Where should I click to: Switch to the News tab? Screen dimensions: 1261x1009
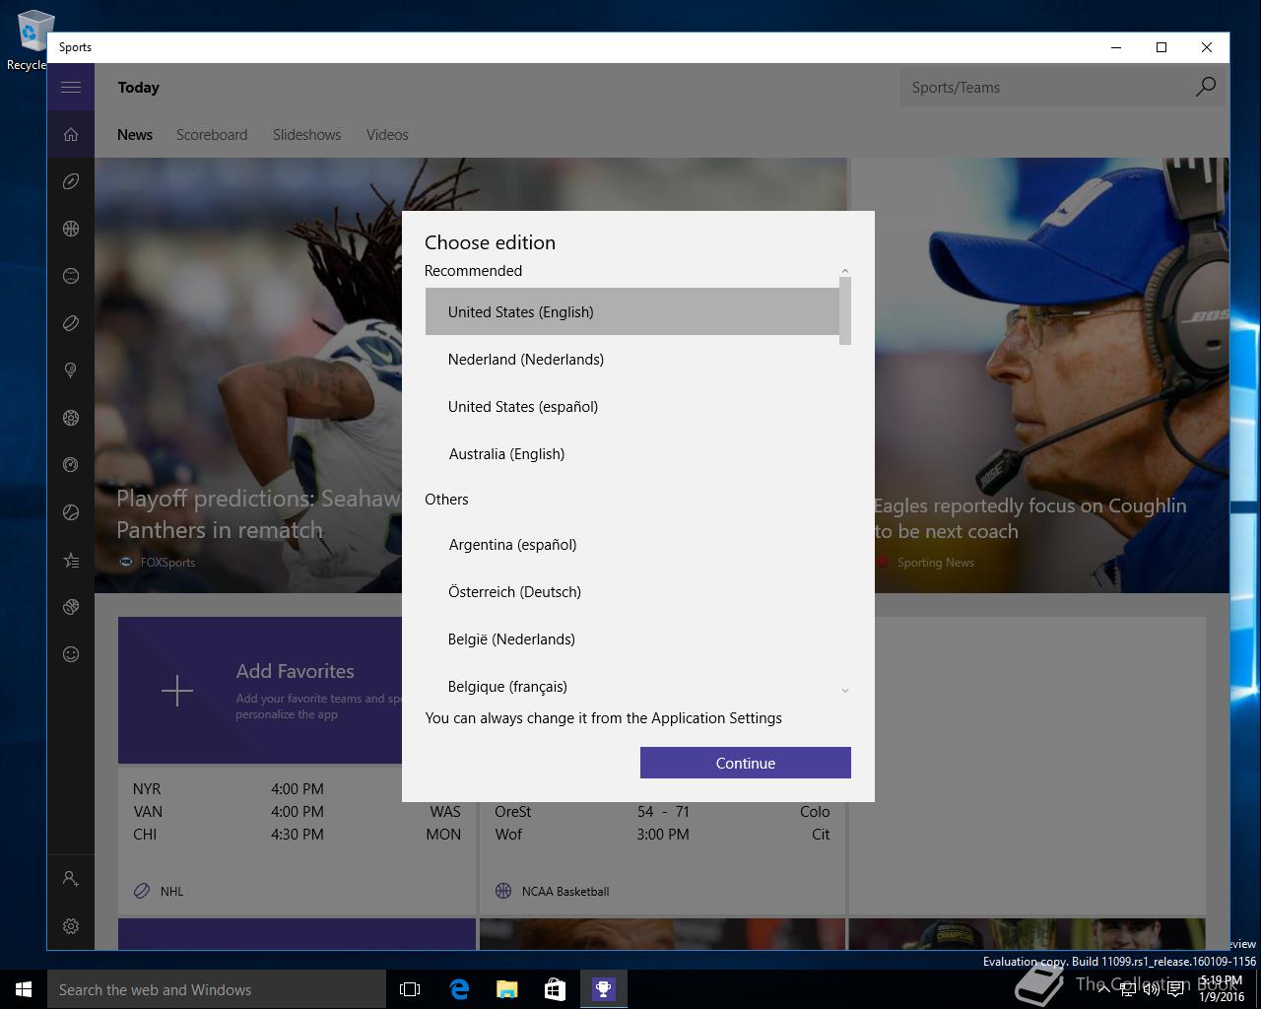point(135,135)
